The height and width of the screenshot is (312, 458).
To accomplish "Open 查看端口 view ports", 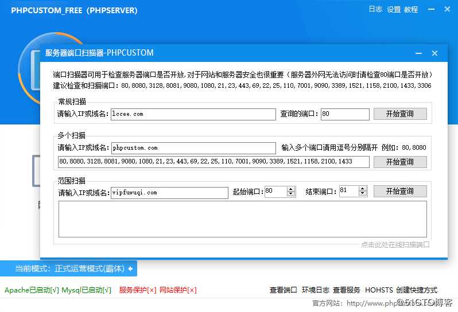I will point(284,290).
